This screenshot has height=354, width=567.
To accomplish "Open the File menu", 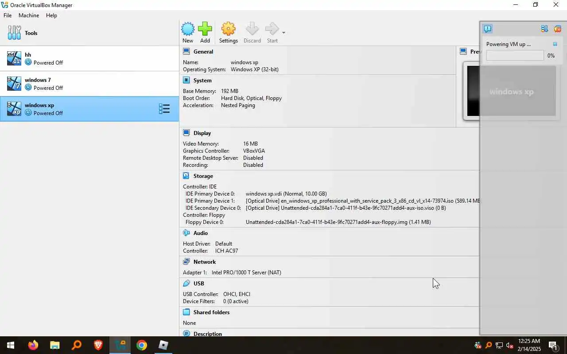I will coord(8,15).
